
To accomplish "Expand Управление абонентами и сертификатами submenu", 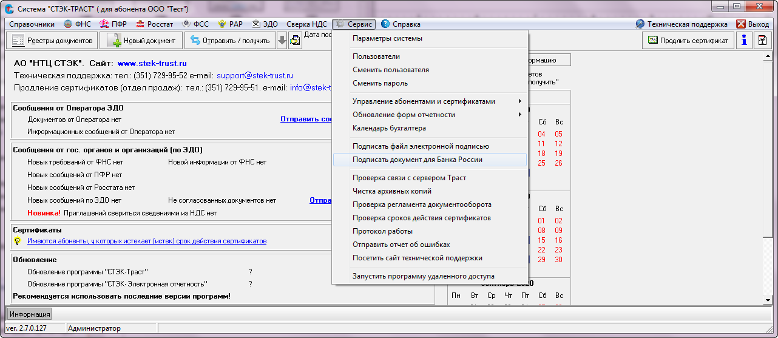I will (430, 101).
